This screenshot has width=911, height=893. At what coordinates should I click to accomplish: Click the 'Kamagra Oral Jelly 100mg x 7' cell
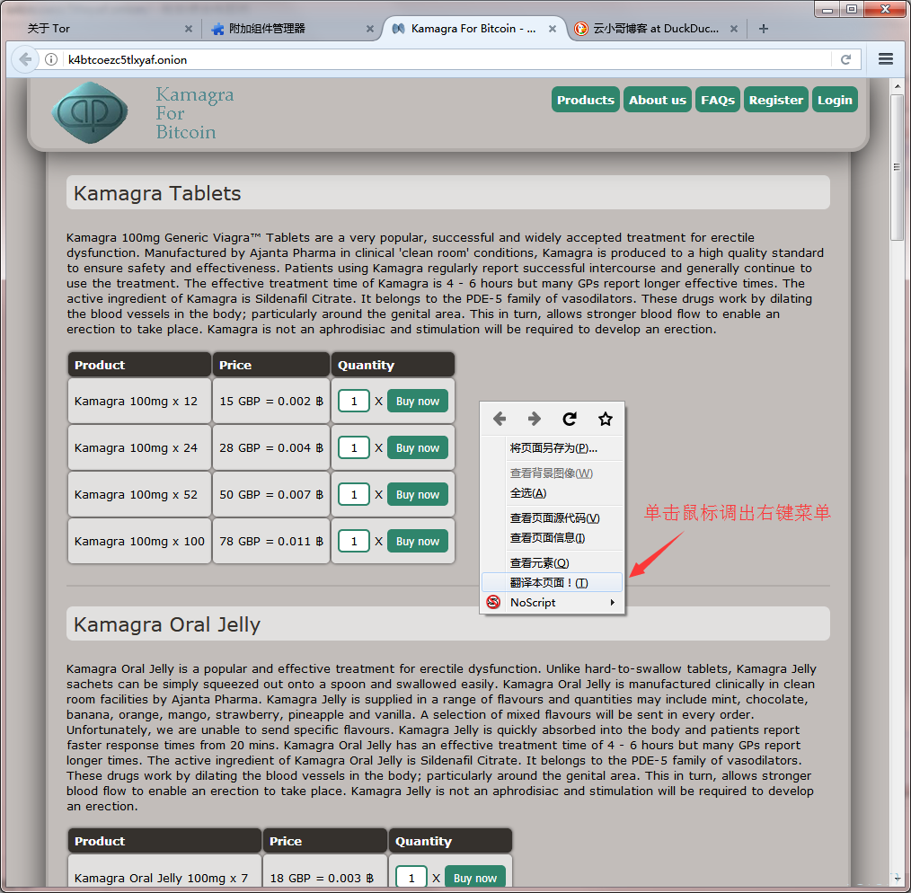[x=164, y=871]
